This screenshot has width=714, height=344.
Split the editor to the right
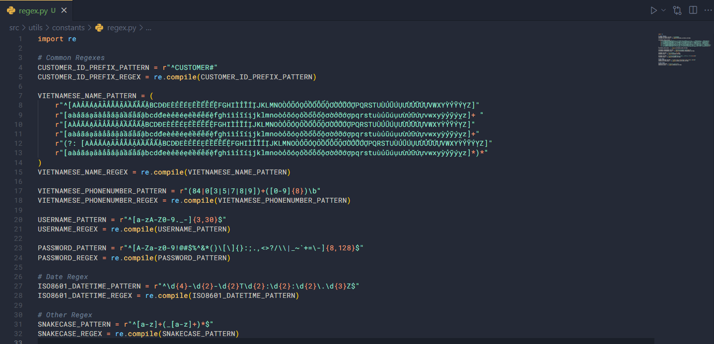[693, 10]
